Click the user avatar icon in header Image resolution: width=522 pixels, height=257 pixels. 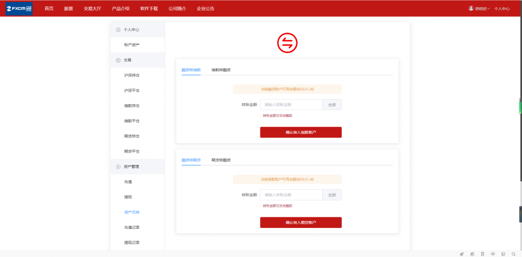pos(471,8)
